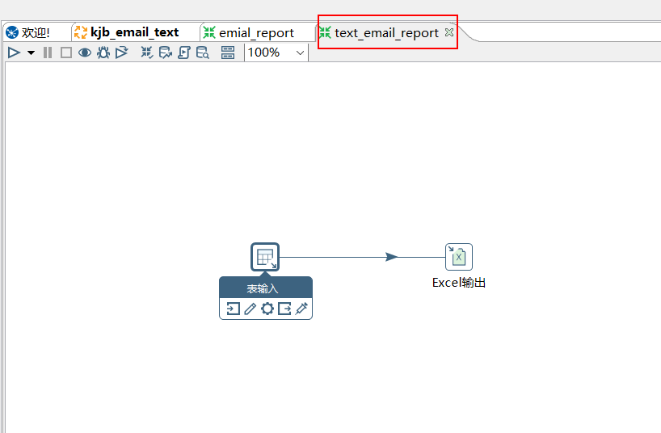The height and width of the screenshot is (433, 661).
Task: Select the Excel输出 step icon
Action: click(x=459, y=257)
